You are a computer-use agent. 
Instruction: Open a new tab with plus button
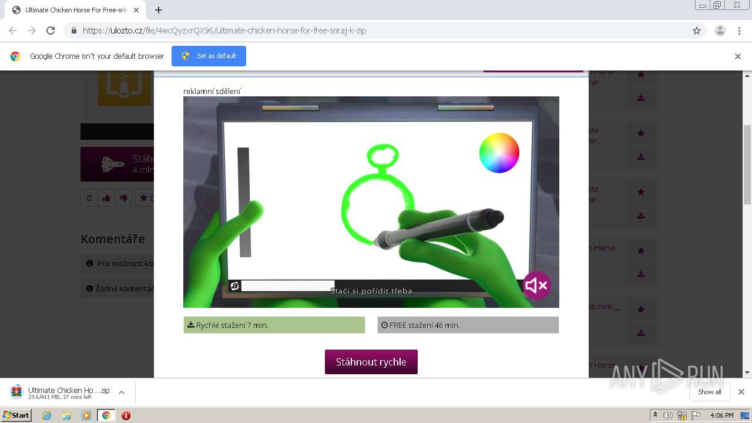click(x=159, y=10)
